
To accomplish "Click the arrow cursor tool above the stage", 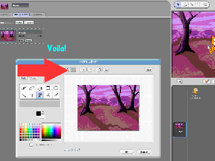I will (x=178, y=5).
